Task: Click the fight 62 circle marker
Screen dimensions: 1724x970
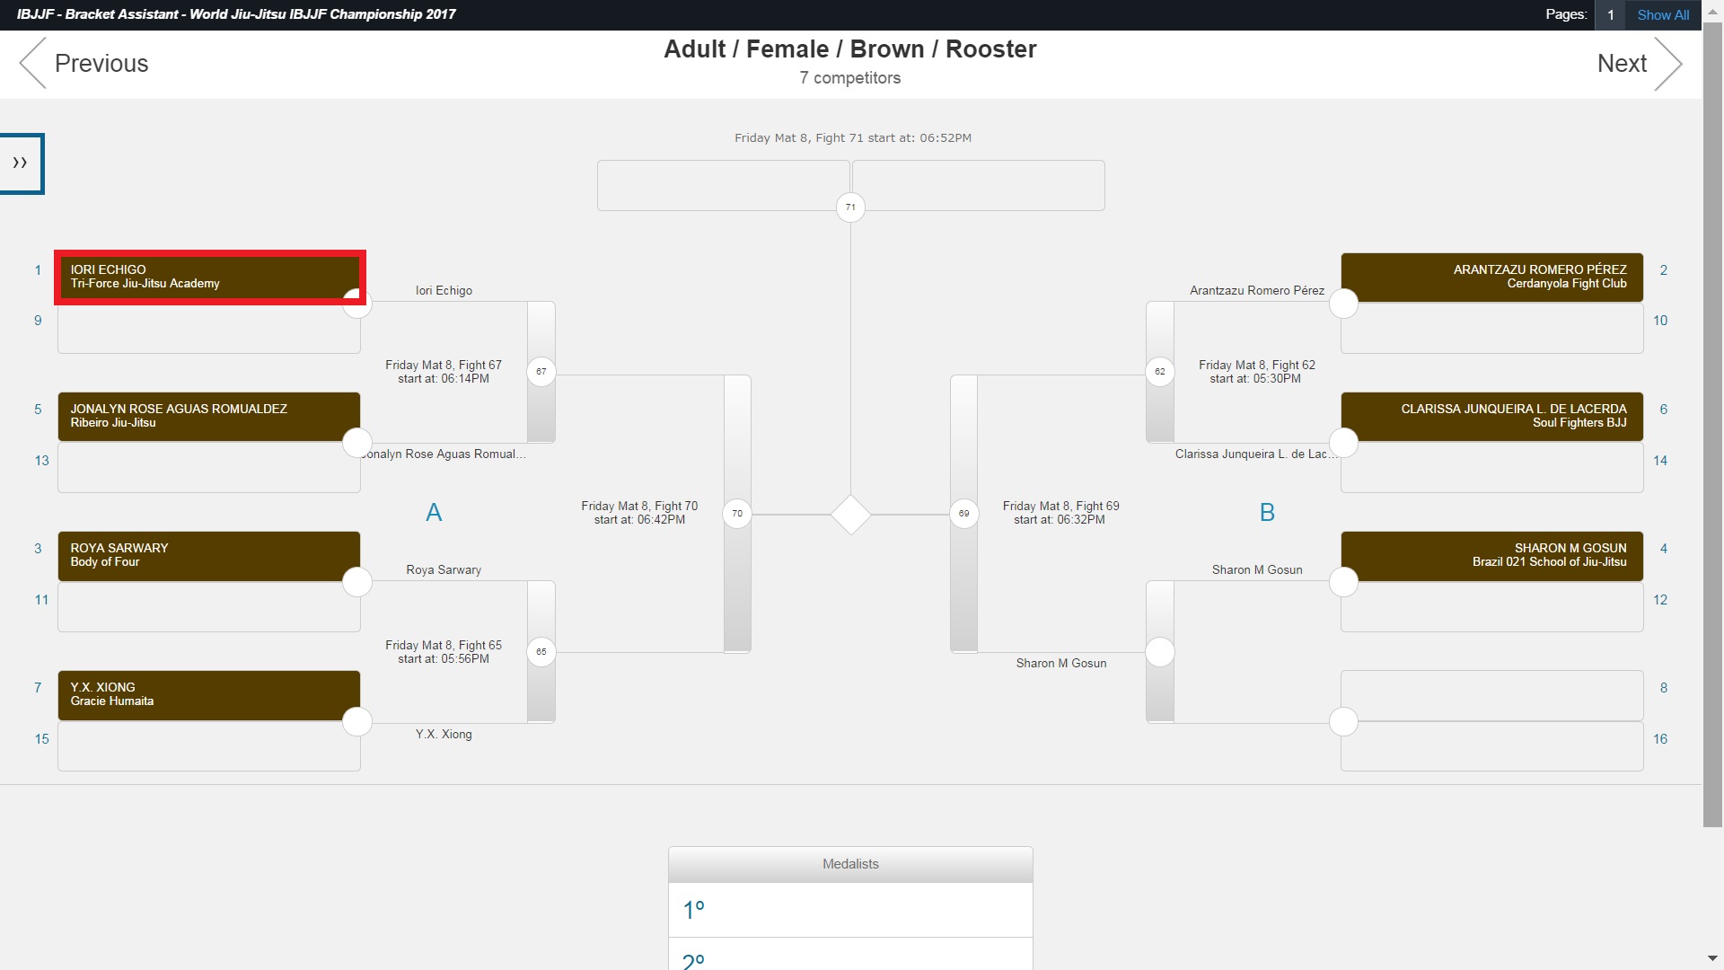Action: coord(1160,371)
